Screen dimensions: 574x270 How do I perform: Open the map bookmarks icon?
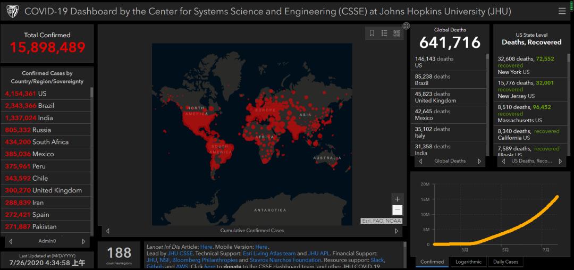coord(372,33)
